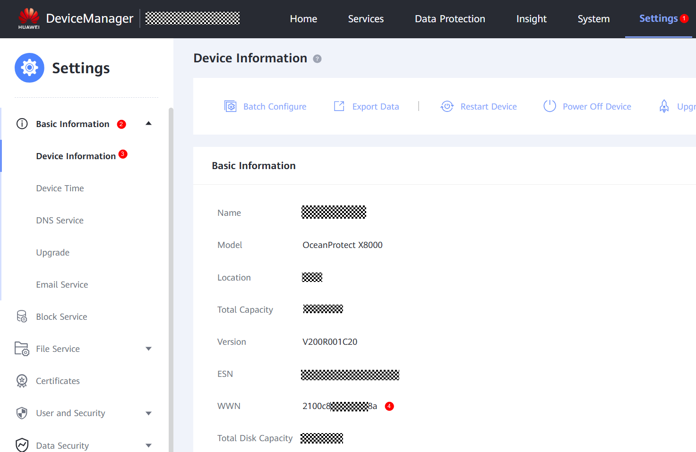
Task: Open the System tab
Action: [x=593, y=19]
